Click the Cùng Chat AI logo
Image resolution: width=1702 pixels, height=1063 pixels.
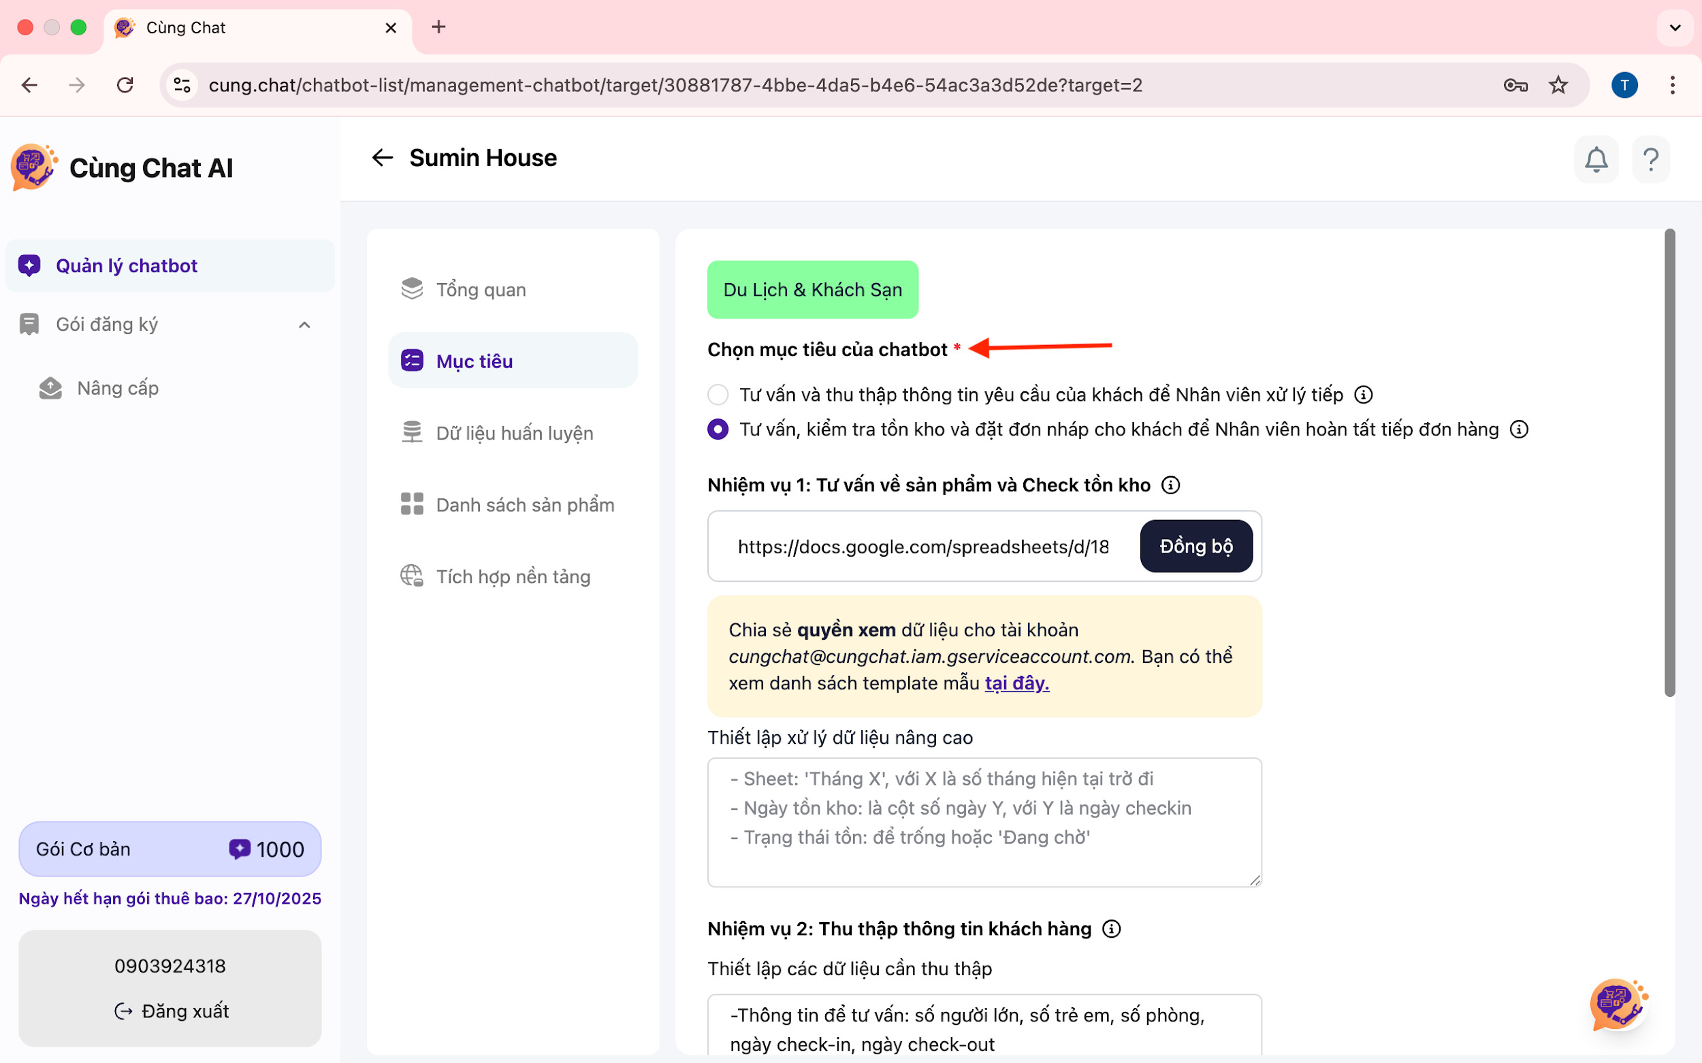[34, 167]
